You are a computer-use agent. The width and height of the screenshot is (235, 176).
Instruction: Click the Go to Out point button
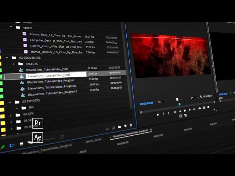tap(194, 109)
